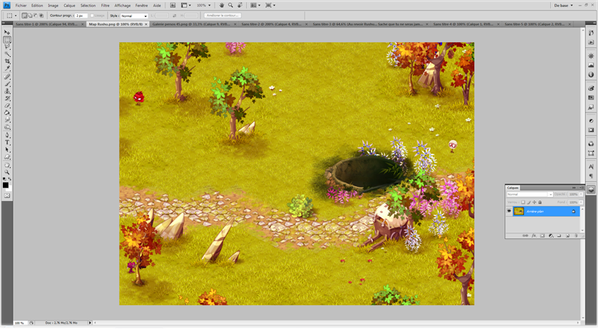Select the Paint Bucket tool
This screenshot has width=598, height=329.
click(x=7, y=113)
